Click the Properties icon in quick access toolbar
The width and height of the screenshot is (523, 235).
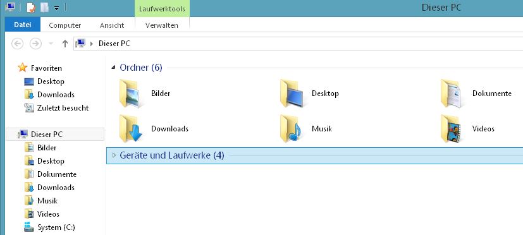point(31,8)
